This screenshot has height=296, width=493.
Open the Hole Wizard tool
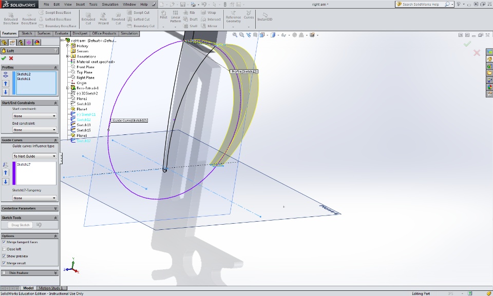tap(103, 18)
